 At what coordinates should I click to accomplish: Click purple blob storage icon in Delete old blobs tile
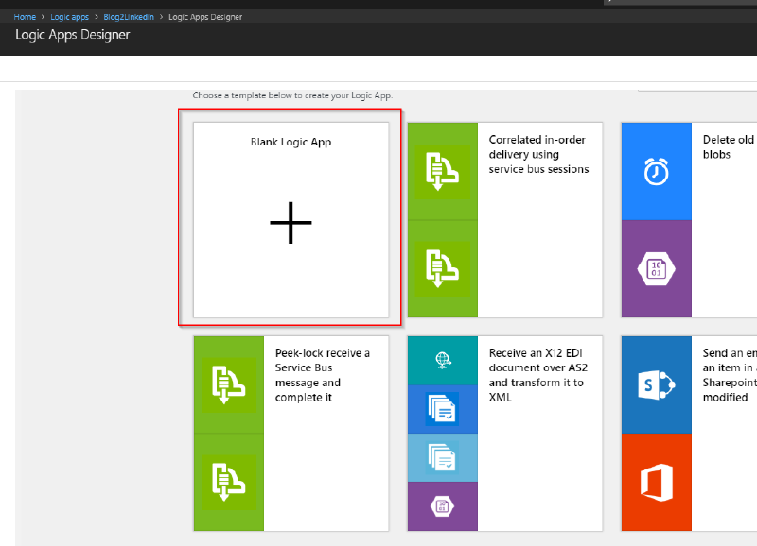point(657,269)
